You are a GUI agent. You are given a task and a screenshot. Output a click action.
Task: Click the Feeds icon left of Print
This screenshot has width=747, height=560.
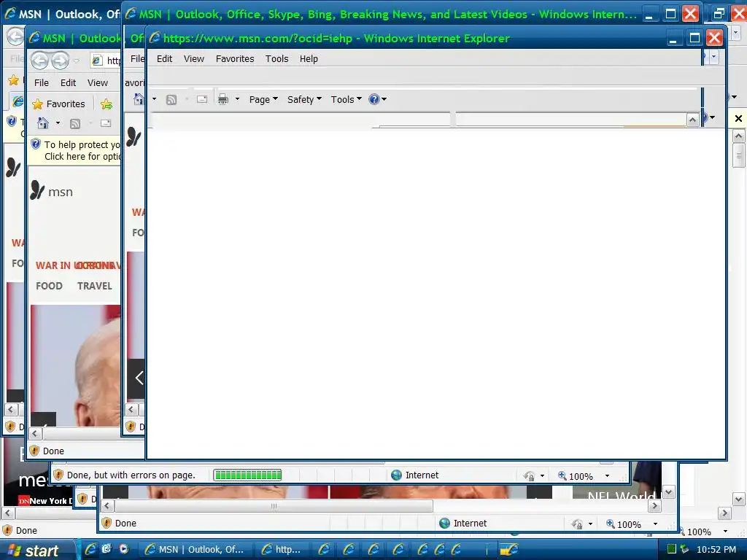(171, 99)
